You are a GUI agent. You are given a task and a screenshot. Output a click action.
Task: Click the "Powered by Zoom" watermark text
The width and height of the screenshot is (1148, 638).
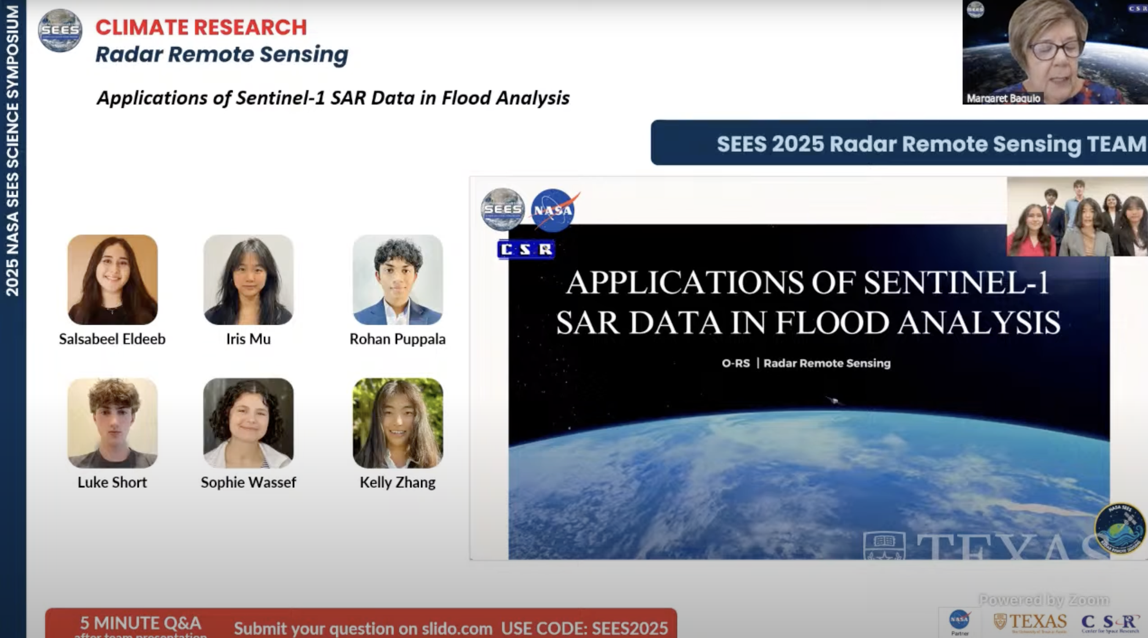[1044, 600]
